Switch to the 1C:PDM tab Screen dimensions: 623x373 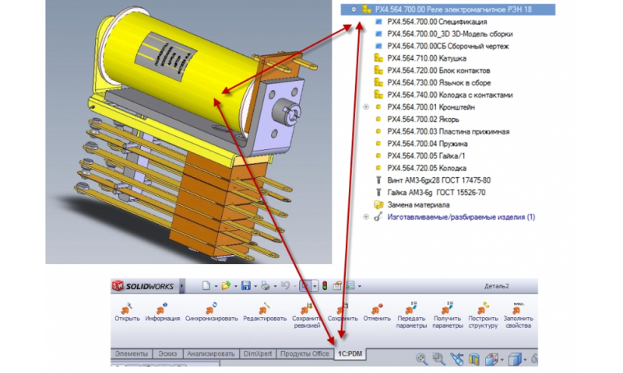pos(349,354)
